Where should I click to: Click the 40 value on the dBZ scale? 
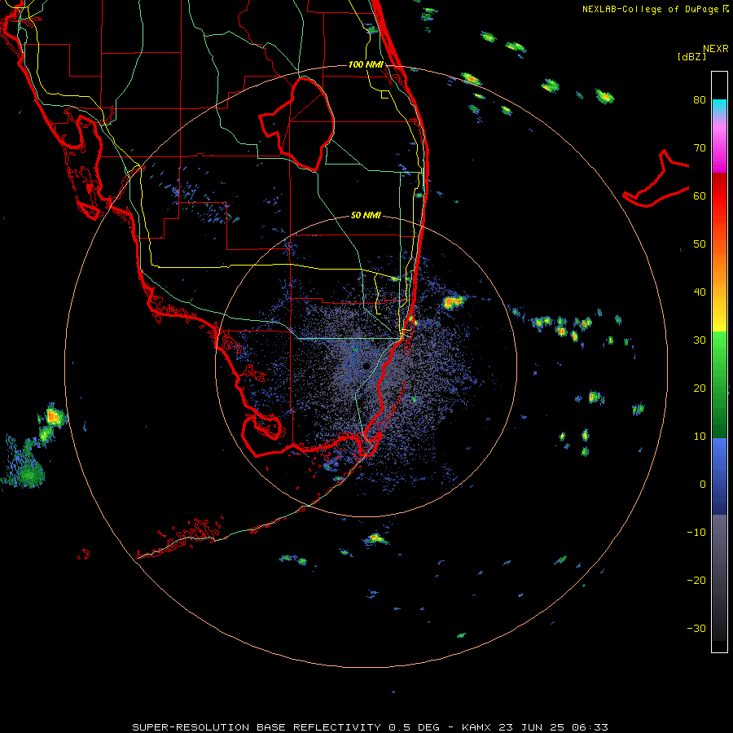click(700, 292)
